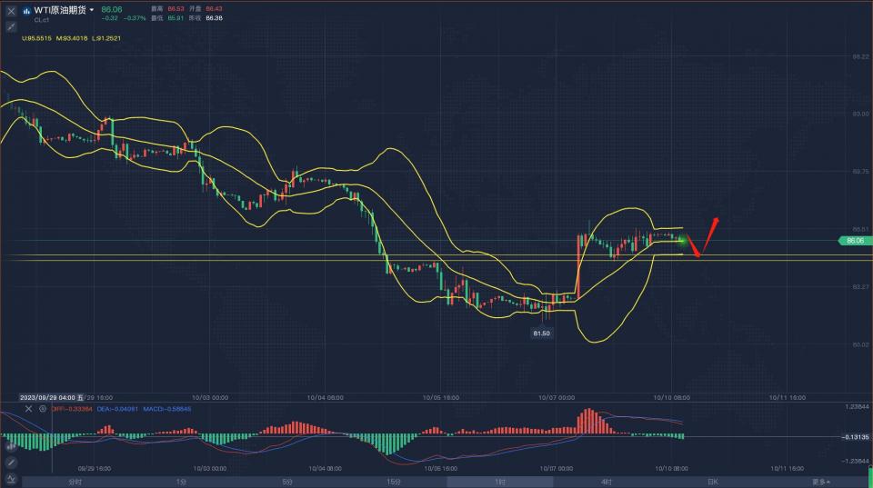Click the bar-chart icon beside WTI原油期货
The image size is (873, 488).
tap(27, 10)
